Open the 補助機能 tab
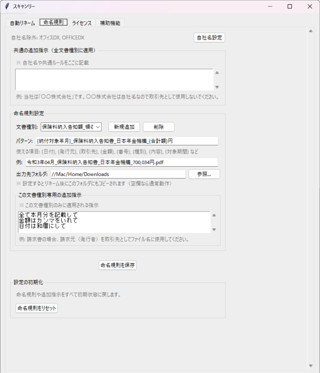This screenshot has height=373, width=320. pyautogui.click(x=110, y=23)
